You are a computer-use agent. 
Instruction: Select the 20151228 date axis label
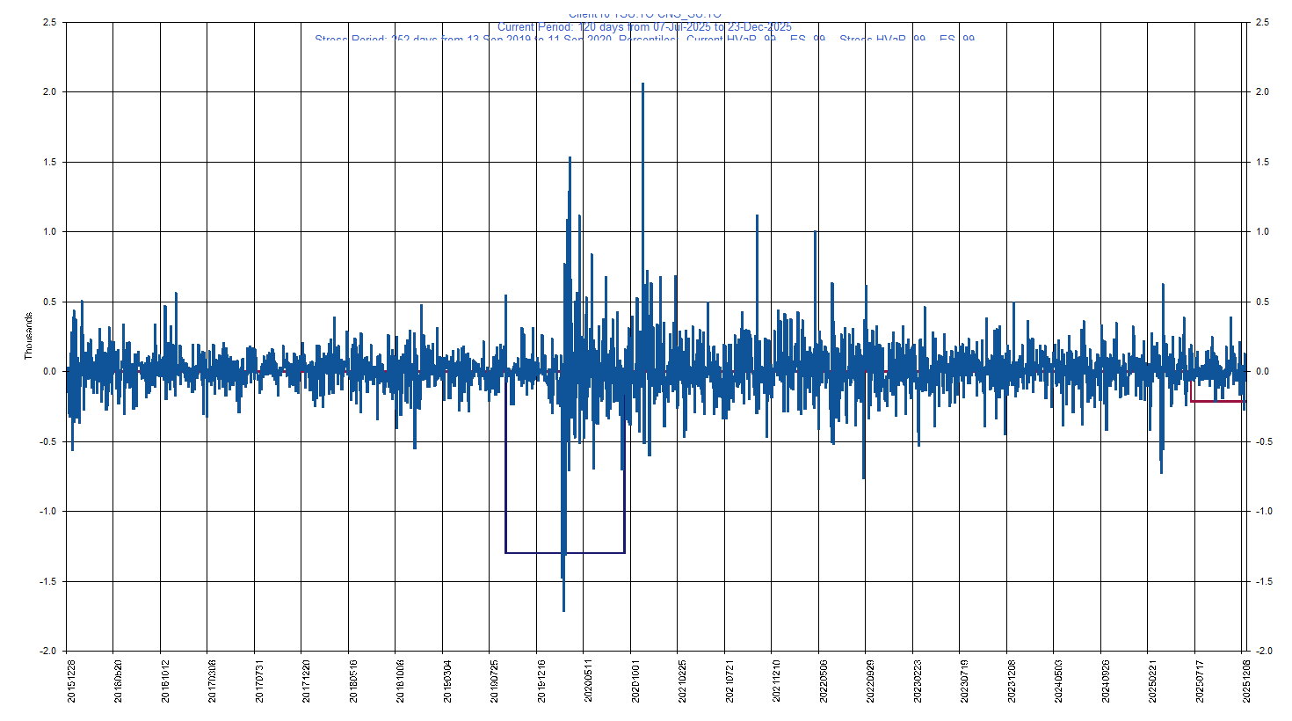click(x=72, y=682)
